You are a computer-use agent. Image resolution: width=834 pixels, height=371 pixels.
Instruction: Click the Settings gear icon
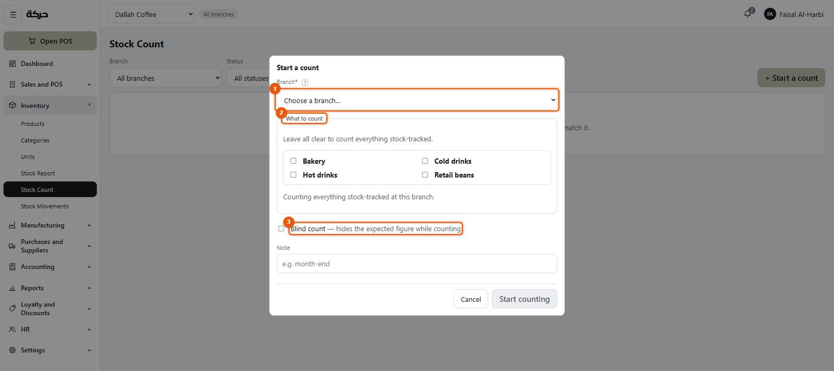pos(12,350)
